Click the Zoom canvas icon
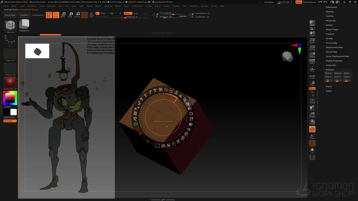The width and height of the screenshot is (358, 201). point(312,42)
